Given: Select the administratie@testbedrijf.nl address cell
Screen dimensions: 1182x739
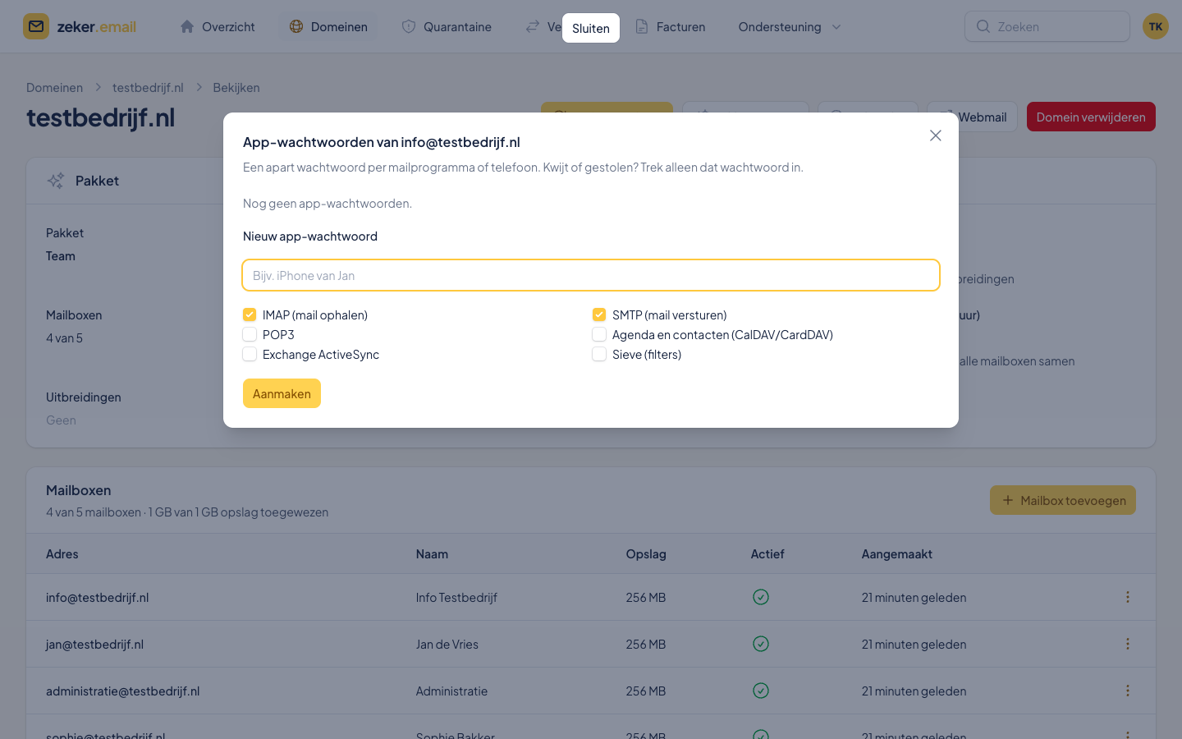Looking at the screenshot, I should click(123, 691).
